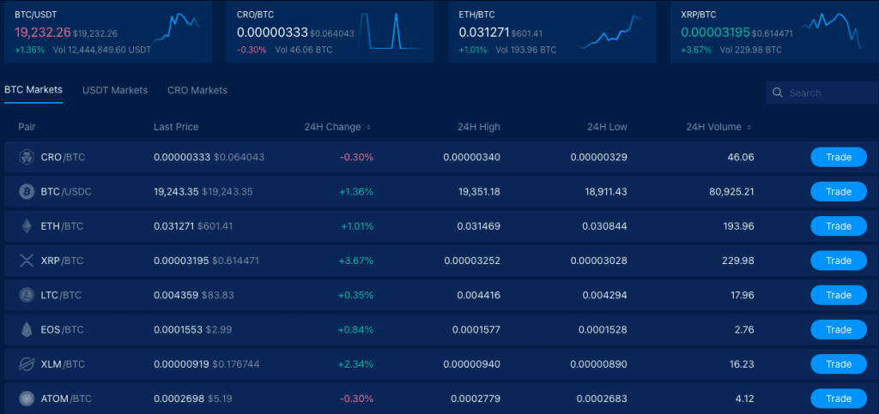Click the BTC/USDC pair name
This screenshot has width=879, height=414.
point(66,192)
